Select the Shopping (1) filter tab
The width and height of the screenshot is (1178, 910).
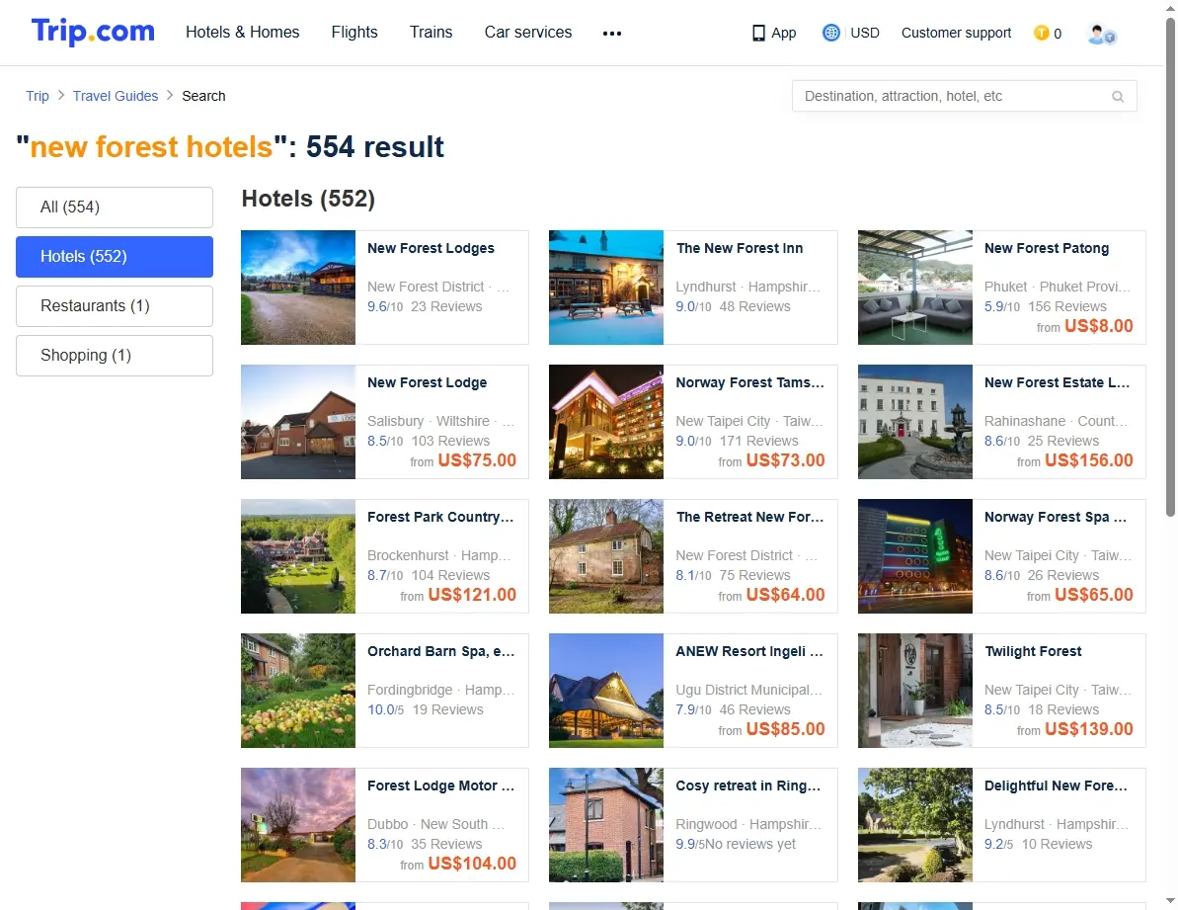115,356
